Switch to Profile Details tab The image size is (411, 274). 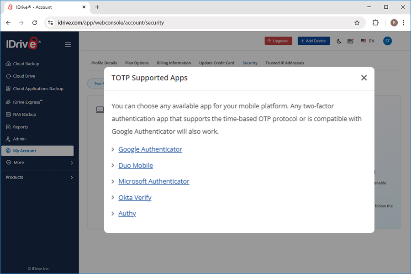coord(104,63)
